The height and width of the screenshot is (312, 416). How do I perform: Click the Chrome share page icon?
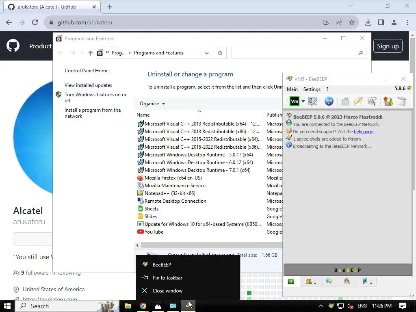point(339,23)
